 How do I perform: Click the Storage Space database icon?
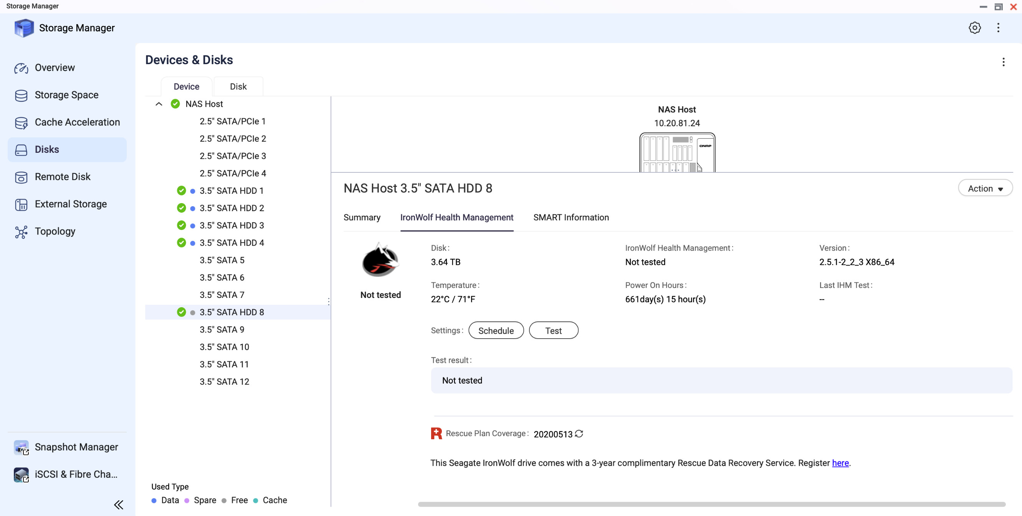point(21,95)
